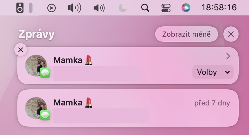Viewport: 249px width, 135px height.
Task: Expand first notification with chevron arrow
Action: [228, 56]
